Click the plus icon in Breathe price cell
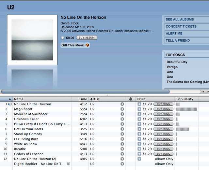The image size is (209, 170). (139, 149)
